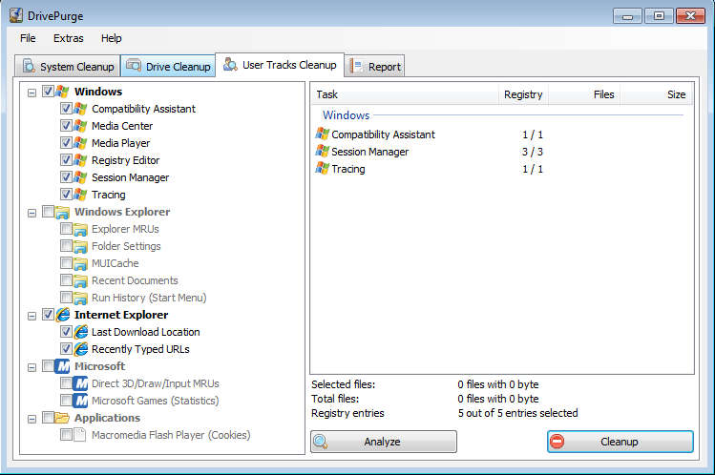Sort results by the Files column header
Screen dimensions: 715x475
coord(584,94)
